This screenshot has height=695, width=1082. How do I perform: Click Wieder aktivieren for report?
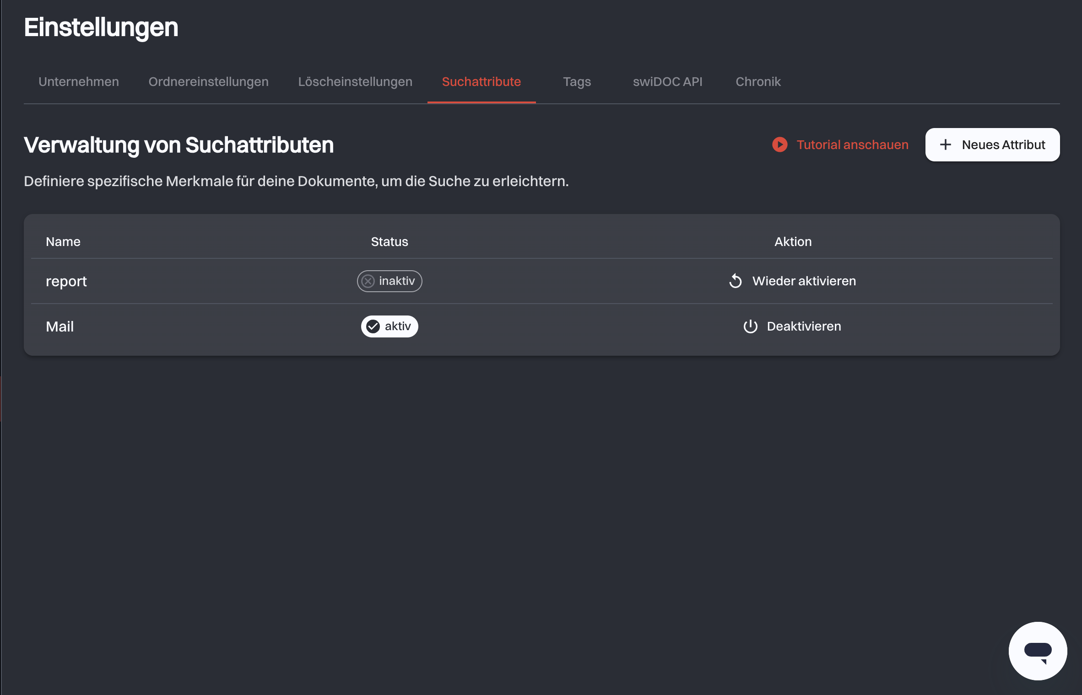[x=792, y=281]
